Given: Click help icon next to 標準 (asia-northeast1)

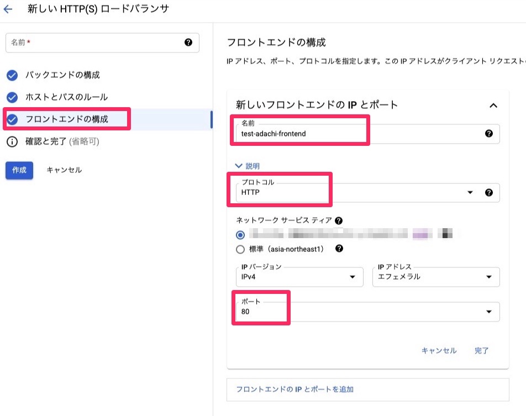Looking at the screenshot, I should click(x=339, y=249).
